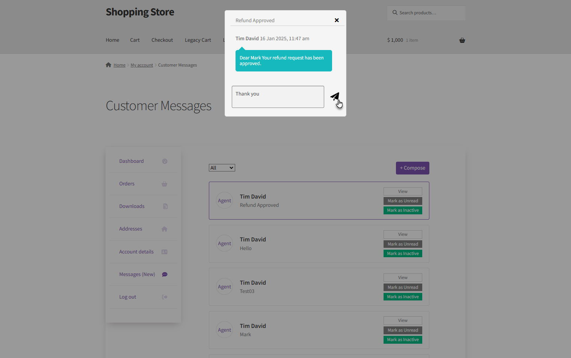This screenshot has width=571, height=358.
Task: Open the All message filter dropdown
Action: [222, 168]
